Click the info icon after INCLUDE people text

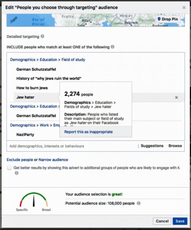click(x=112, y=47)
